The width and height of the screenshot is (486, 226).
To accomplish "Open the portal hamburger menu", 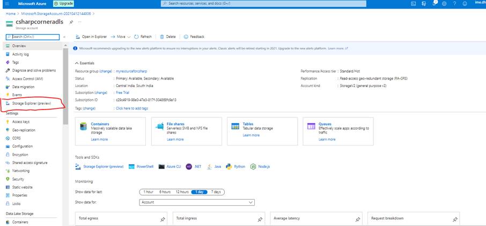I will (7, 4).
